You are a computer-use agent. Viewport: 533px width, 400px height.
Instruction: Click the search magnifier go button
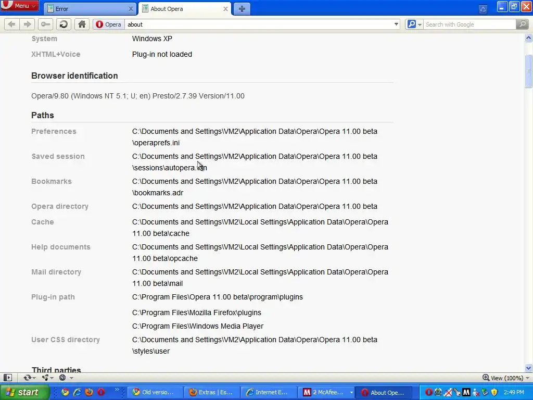(522, 24)
